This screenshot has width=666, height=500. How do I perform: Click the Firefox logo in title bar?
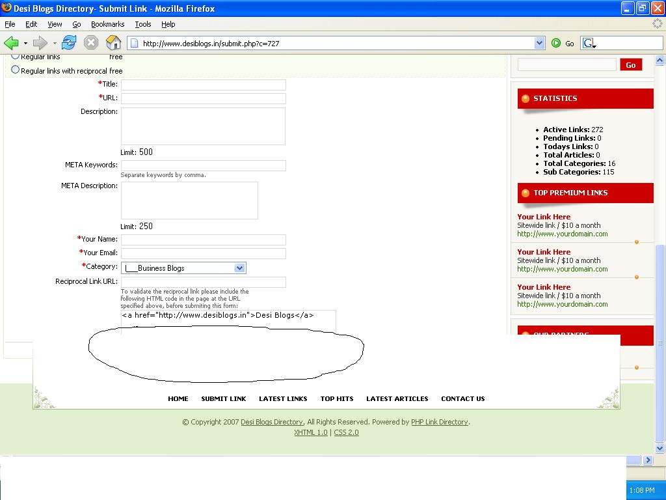click(7, 8)
